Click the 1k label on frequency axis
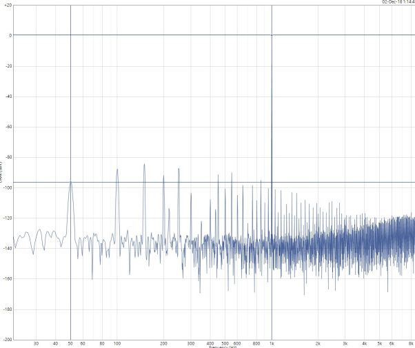415x348 pixels. (x=272, y=343)
